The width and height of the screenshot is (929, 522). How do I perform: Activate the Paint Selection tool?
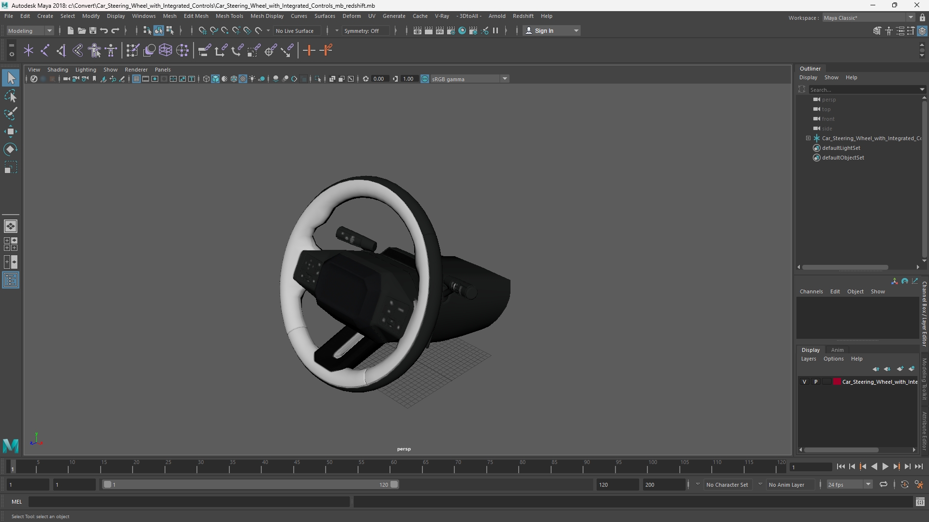11,114
